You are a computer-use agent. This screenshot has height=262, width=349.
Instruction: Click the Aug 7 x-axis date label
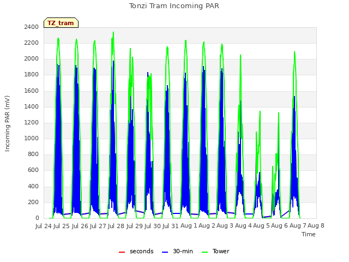pyautogui.click(x=298, y=226)
